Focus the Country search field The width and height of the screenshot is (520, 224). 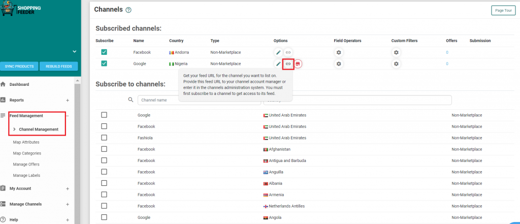pos(357,100)
